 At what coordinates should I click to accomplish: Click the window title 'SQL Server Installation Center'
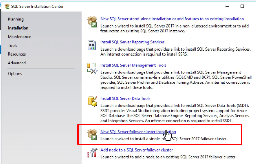click(37, 6)
